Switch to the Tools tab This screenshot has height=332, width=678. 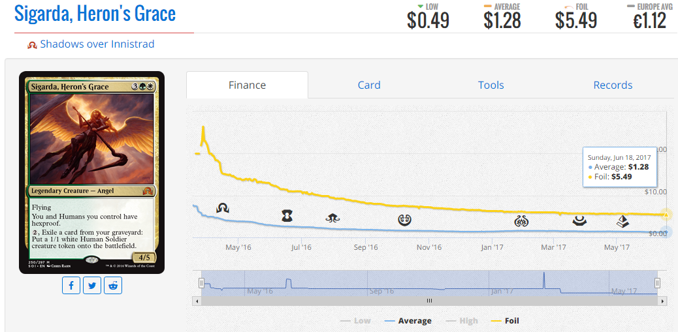tap(491, 85)
